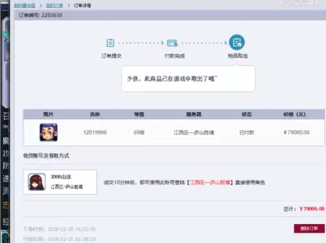Click the 图片 column header
Screen dimensions: 326x243
[x=48, y=114]
